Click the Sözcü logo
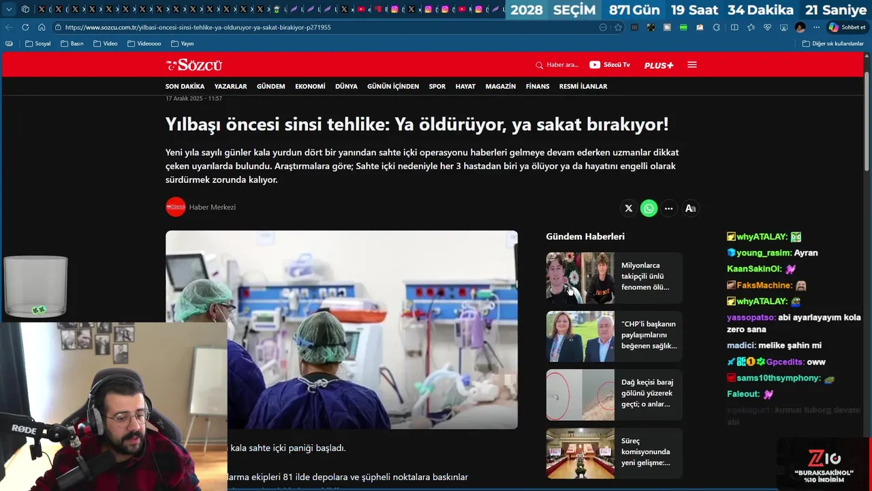This screenshot has height=491, width=872. point(194,65)
